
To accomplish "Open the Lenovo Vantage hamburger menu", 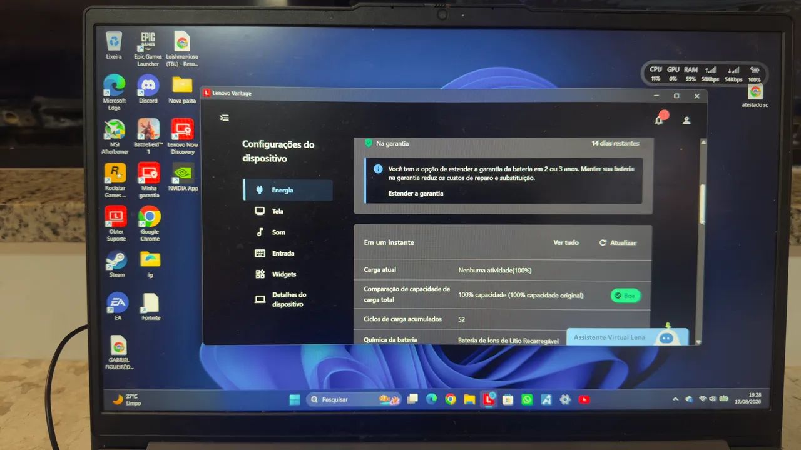I will (225, 117).
